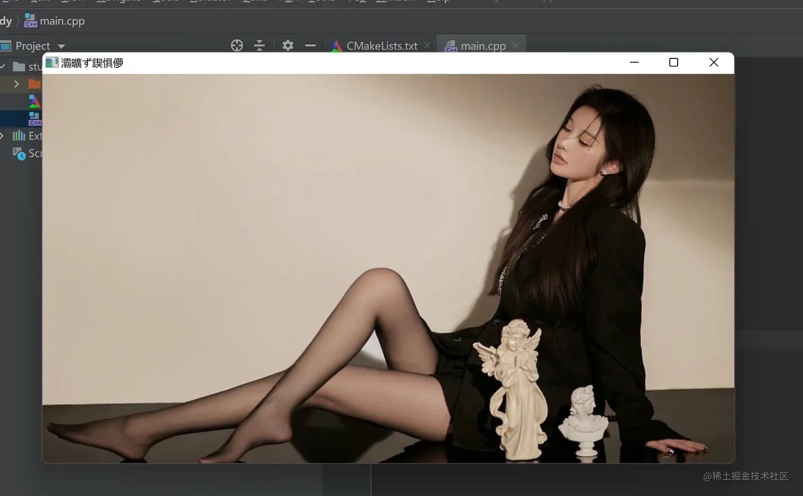
Task: Expand the External Libraries node arrow
Action: tap(2, 136)
